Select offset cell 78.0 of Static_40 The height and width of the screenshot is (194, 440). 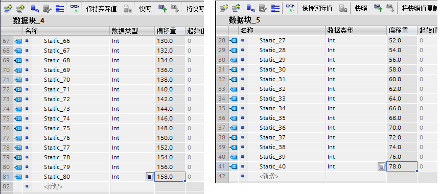click(402, 166)
